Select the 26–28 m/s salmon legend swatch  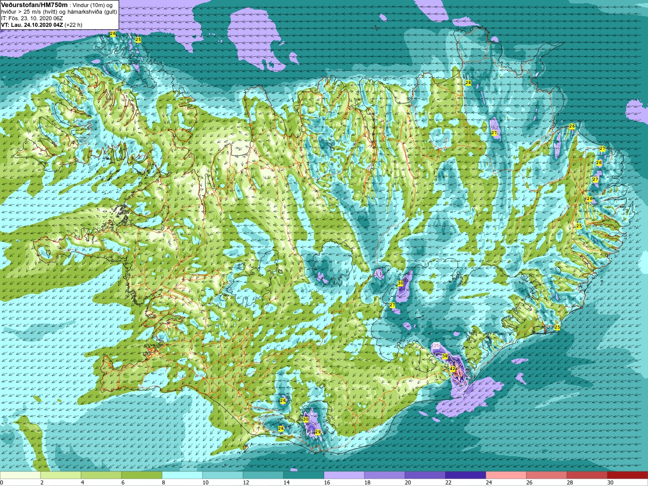click(x=547, y=475)
